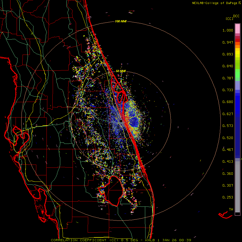Click the 0.467 scale value
This screenshot has height=242, width=242.
[228, 150]
